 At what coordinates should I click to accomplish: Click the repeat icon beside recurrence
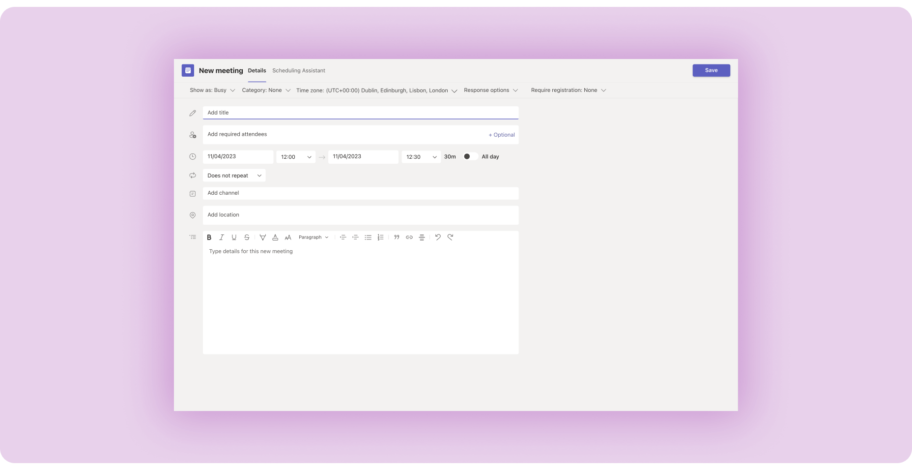[193, 176]
